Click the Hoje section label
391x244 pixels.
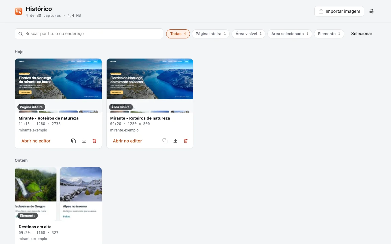coord(19,52)
